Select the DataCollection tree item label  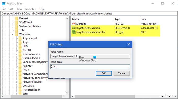(x=31, y=58)
